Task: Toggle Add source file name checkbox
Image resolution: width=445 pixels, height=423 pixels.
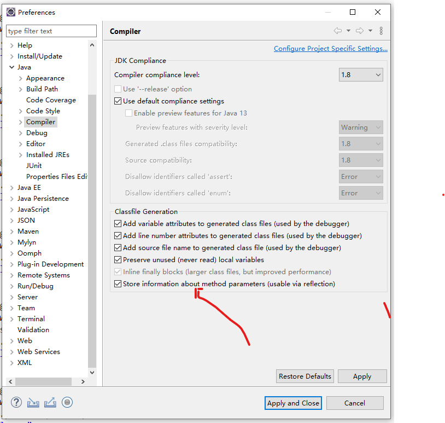Action: [x=118, y=248]
